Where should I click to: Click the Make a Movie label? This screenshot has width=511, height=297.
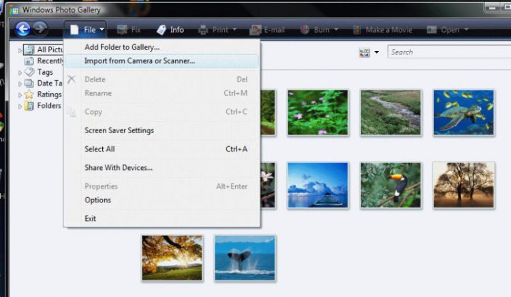pyautogui.click(x=389, y=30)
